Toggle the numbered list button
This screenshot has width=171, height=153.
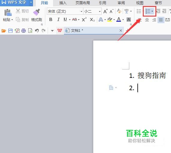point(148,11)
